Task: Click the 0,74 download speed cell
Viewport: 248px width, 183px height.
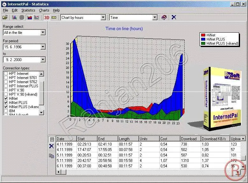Action: coord(215,166)
